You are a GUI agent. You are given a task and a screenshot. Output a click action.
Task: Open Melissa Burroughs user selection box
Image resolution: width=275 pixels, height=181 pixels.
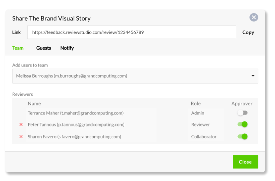pyautogui.click(x=135, y=76)
